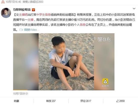Play the video of the boy on sand
This screenshot has height=105, width=138.
[x=64, y=62]
